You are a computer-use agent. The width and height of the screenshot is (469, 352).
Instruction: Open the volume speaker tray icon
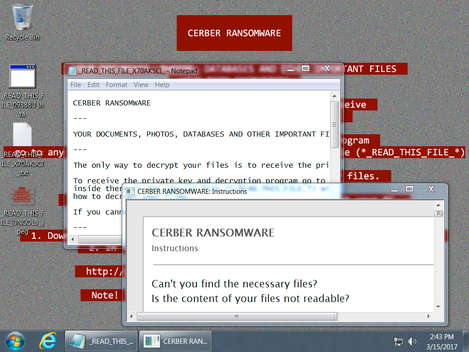pos(412,341)
